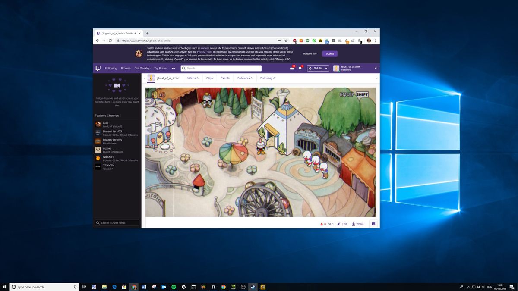The image size is (518, 291).
Task: Collapse the left sidebar with the arrow
Action: coord(144,78)
